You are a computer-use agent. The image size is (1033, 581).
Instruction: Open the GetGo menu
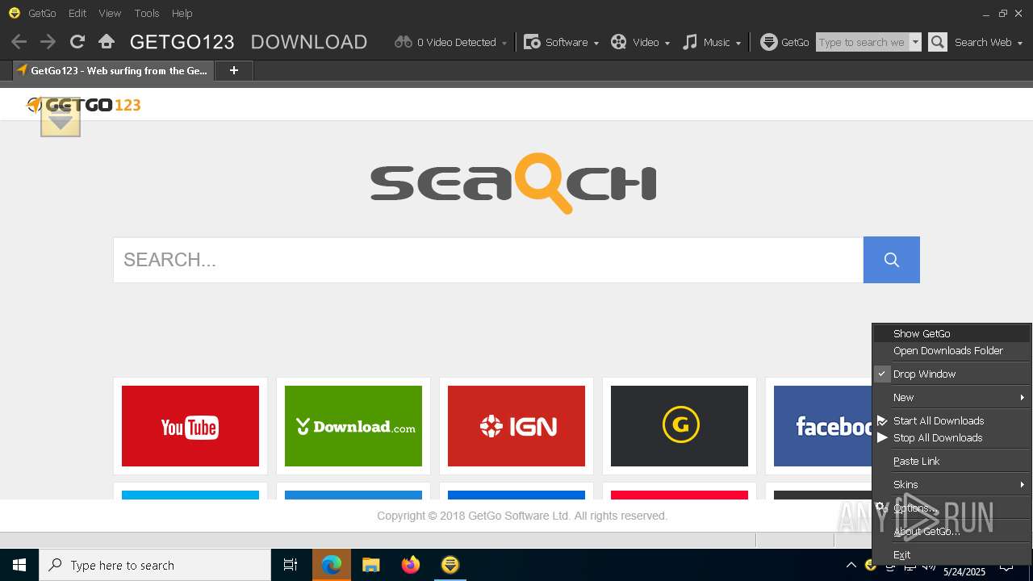point(42,13)
